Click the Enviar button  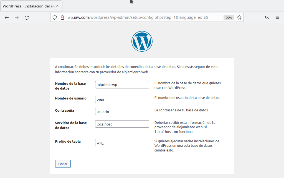63,164
